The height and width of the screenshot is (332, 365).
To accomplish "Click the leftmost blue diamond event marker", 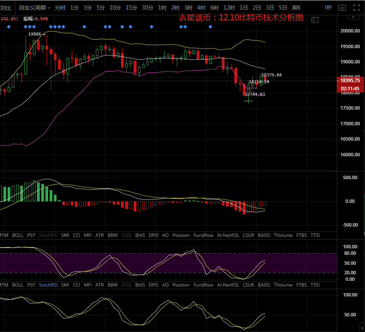I will (8, 27).
